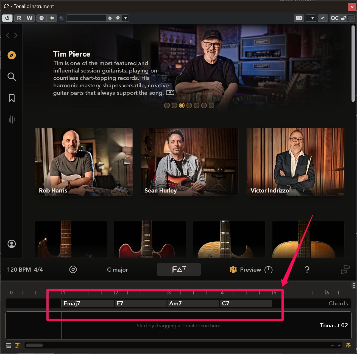Open the preset browser dropdown arrow
The width and height of the screenshot is (357, 354).
(x=125, y=18)
